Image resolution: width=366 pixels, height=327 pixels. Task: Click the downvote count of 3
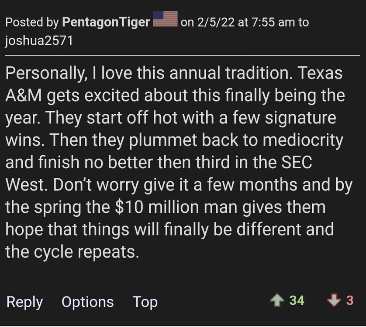(349, 301)
